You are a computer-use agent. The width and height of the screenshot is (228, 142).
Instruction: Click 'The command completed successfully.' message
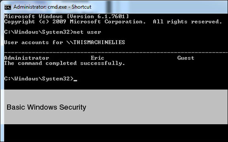pyautogui.click(x=64, y=63)
